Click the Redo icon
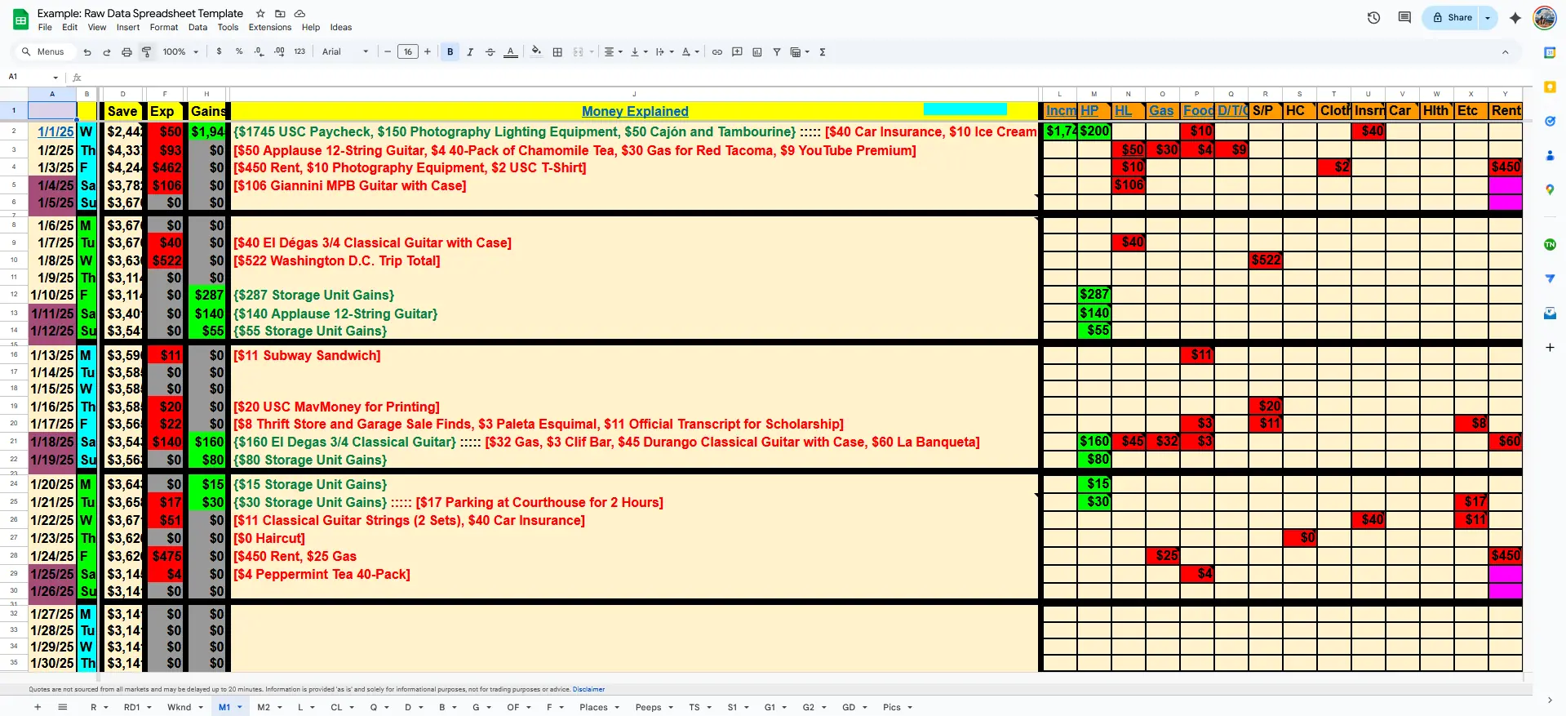 [107, 52]
